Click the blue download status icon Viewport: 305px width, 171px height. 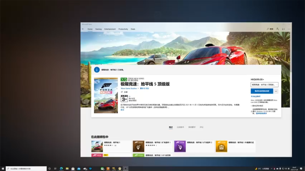coord(97,70)
